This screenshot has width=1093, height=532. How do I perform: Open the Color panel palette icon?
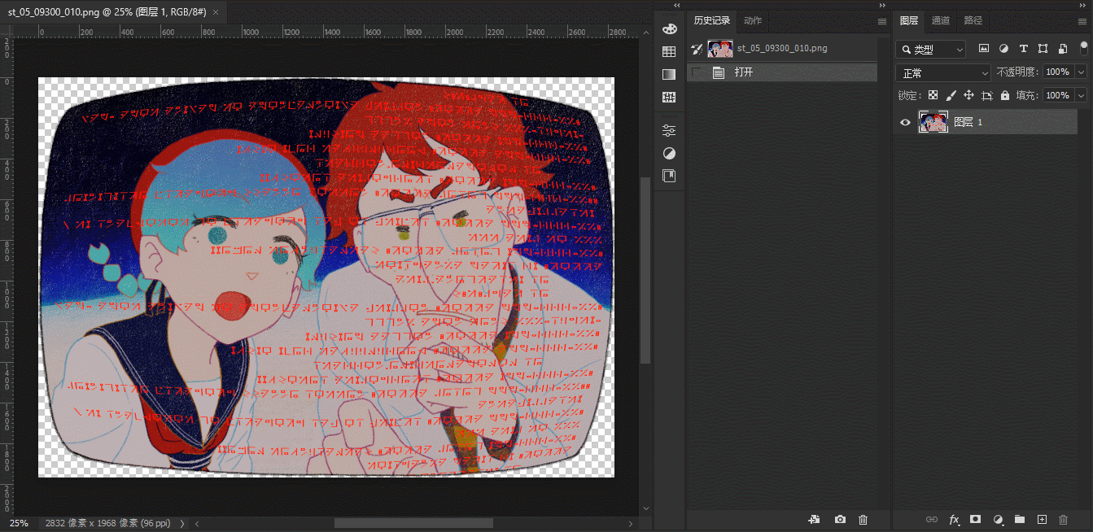pyautogui.click(x=669, y=29)
